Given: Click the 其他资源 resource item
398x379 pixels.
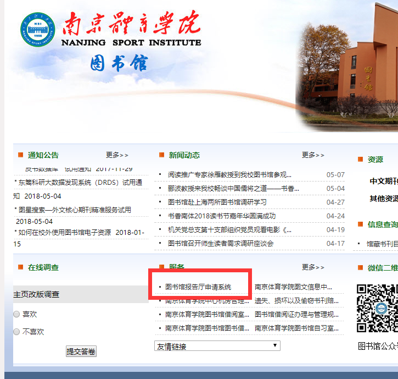Looking at the screenshot, I should [383, 199].
